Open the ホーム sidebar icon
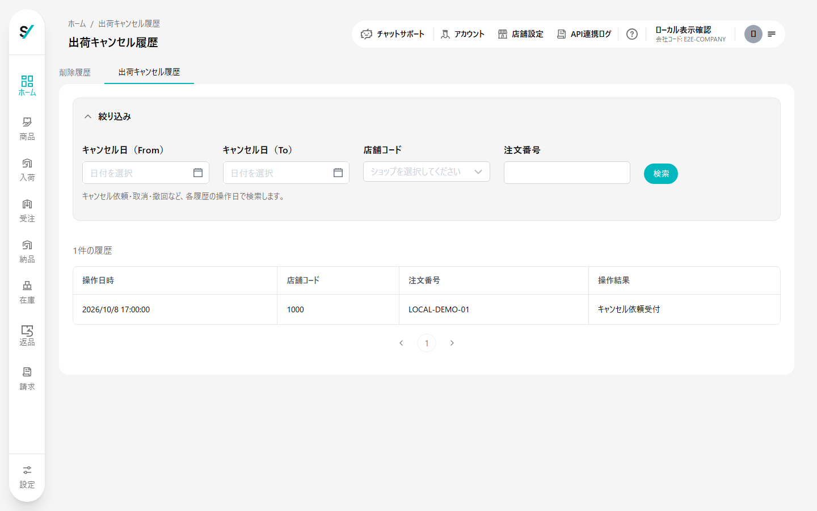Screen dimensions: 817x511 point(27,86)
